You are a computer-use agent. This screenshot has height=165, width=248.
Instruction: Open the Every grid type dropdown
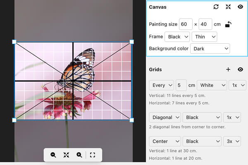161,85
